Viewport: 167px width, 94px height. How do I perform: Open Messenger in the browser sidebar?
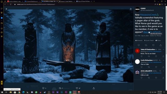(2, 18)
